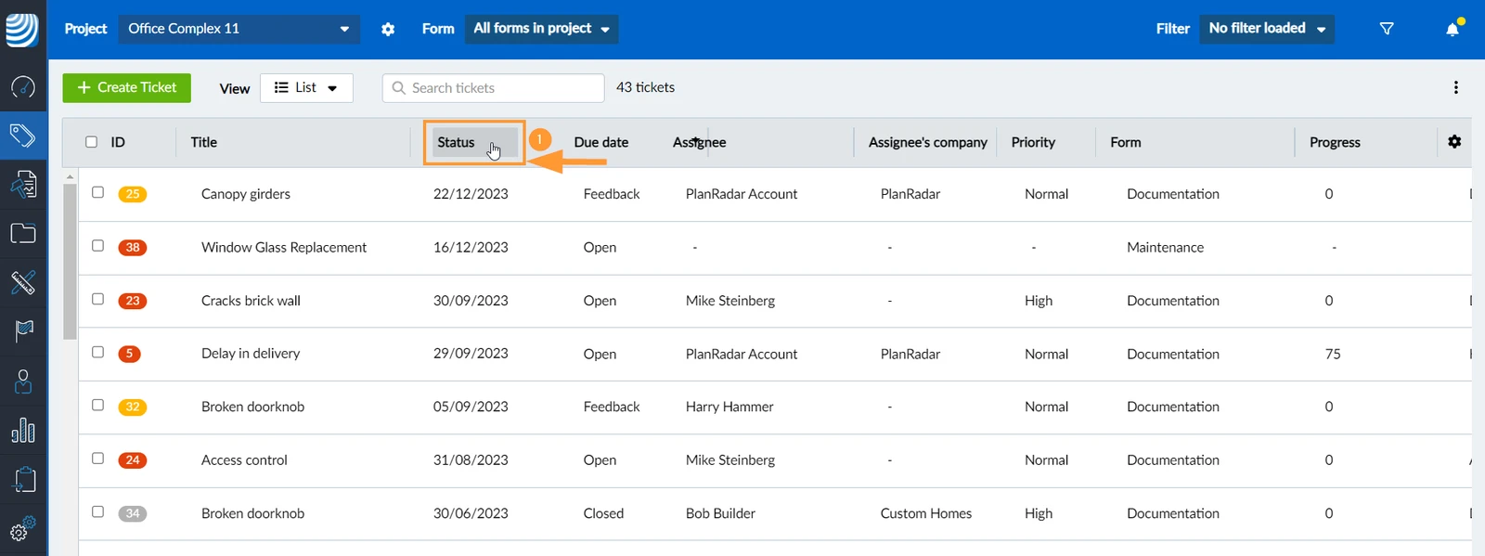Click the Search tickets input field

493,88
